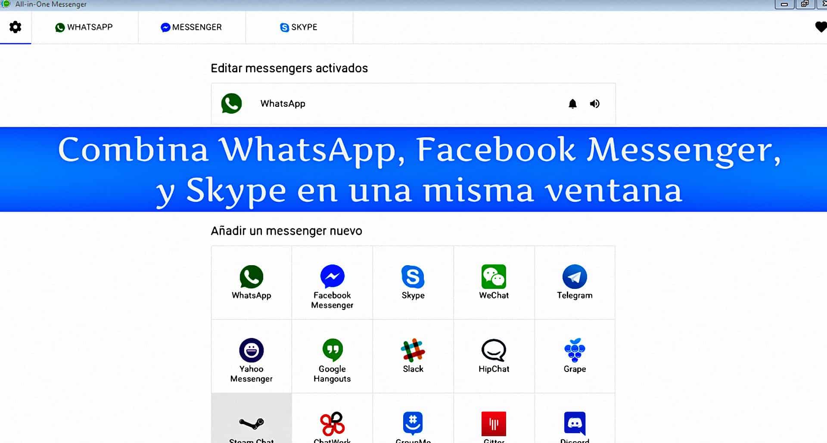Select the Steam Chat icon
This screenshot has height=443, width=827.
click(x=251, y=424)
